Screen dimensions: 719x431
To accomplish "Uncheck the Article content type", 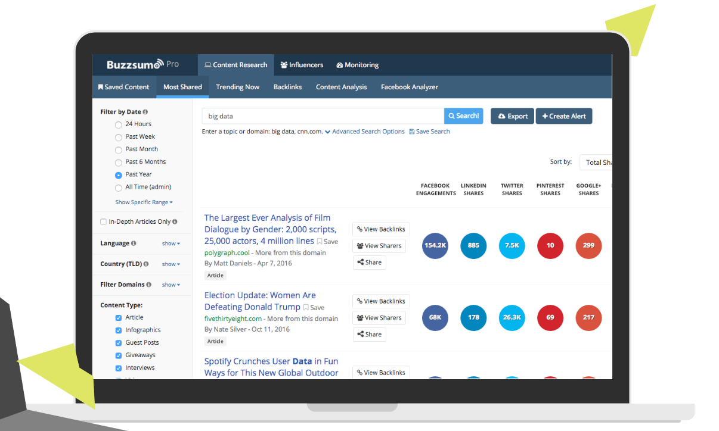I will click(x=119, y=318).
